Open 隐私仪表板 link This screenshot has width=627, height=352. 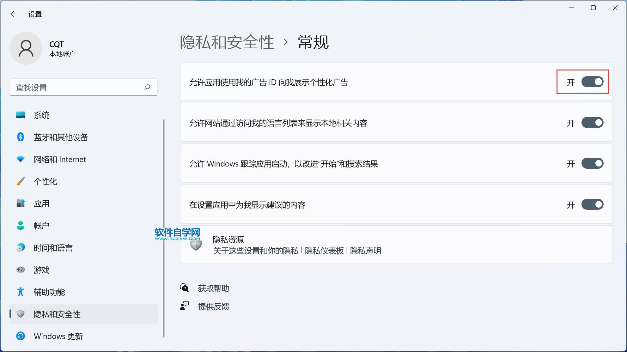click(324, 251)
